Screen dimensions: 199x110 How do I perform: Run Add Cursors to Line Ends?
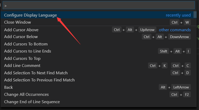(x=27, y=51)
